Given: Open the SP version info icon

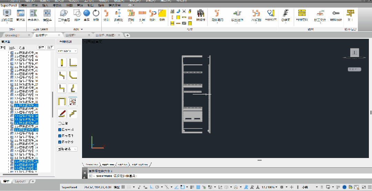Looking at the screenshot, I should (350, 13).
